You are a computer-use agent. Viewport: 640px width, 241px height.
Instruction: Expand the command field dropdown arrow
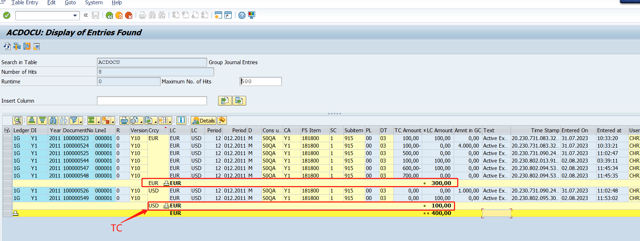tap(75, 15)
